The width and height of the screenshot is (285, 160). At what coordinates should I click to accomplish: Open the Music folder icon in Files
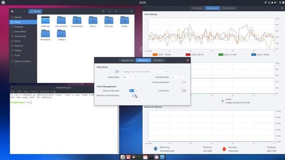(93, 20)
